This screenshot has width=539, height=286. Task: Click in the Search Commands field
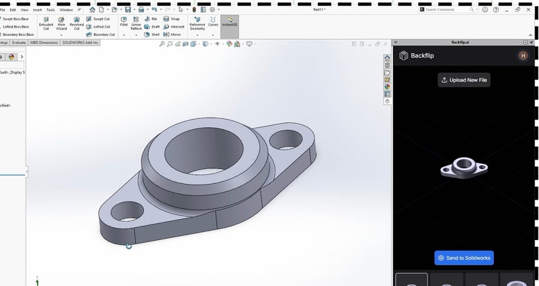447,10
